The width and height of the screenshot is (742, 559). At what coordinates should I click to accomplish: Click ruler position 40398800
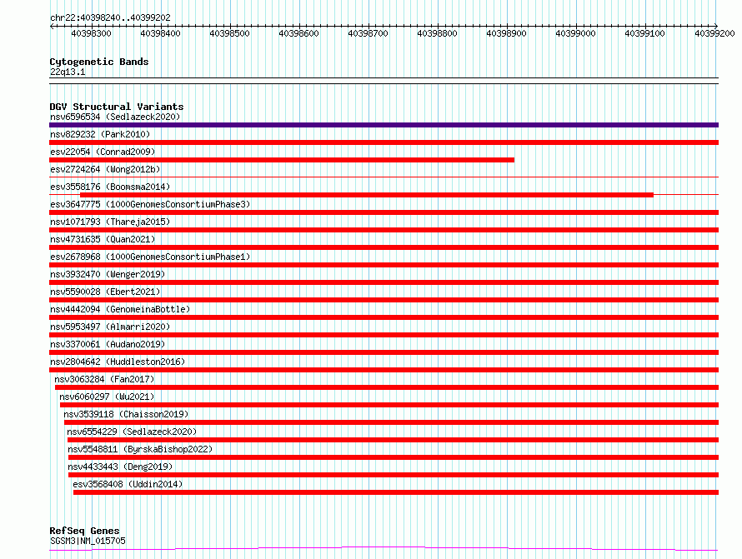click(437, 33)
